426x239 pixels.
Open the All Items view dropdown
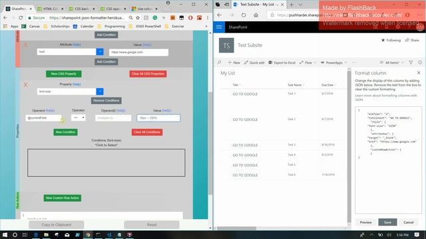coord(392,62)
